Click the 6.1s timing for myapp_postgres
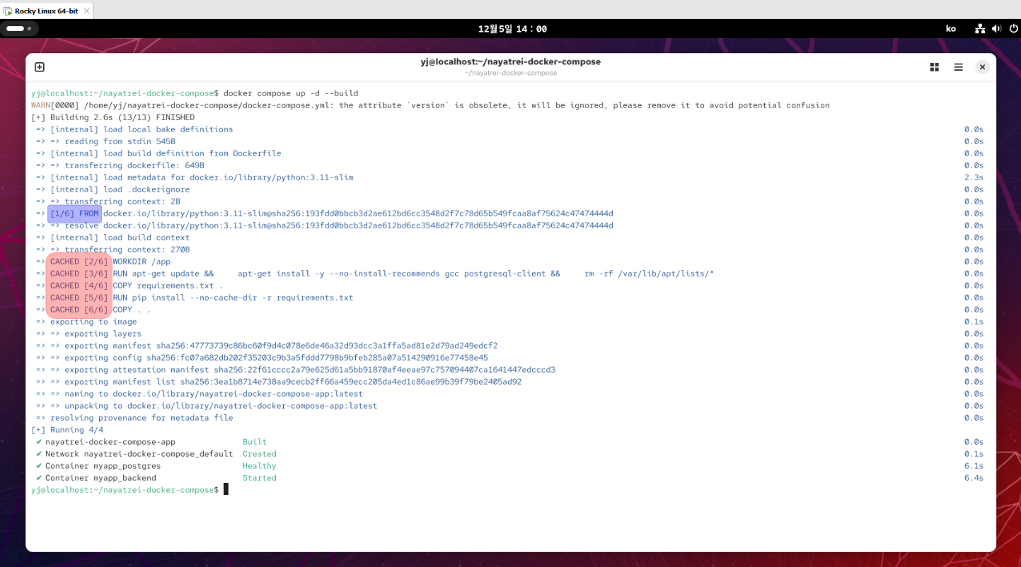The height and width of the screenshot is (567, 1021). (x=974, y=466)
